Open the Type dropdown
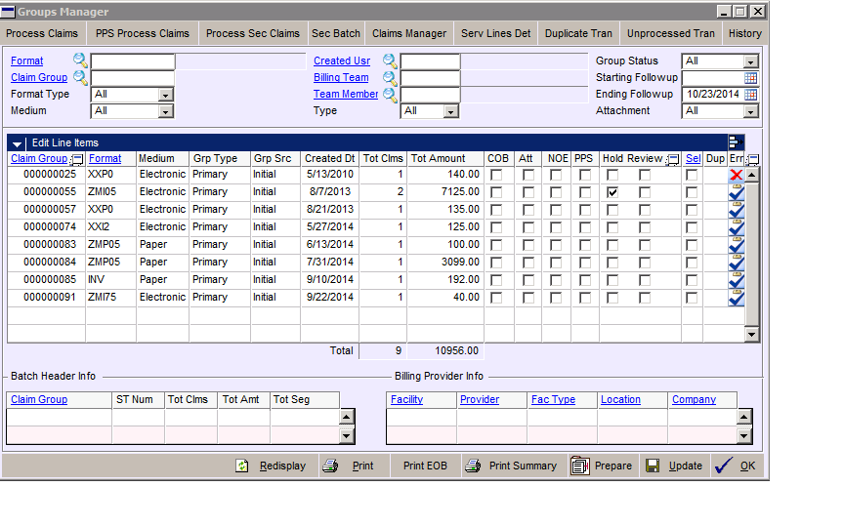Image resolution: width=844 pixels, height=527 pixels. point(451,112)
